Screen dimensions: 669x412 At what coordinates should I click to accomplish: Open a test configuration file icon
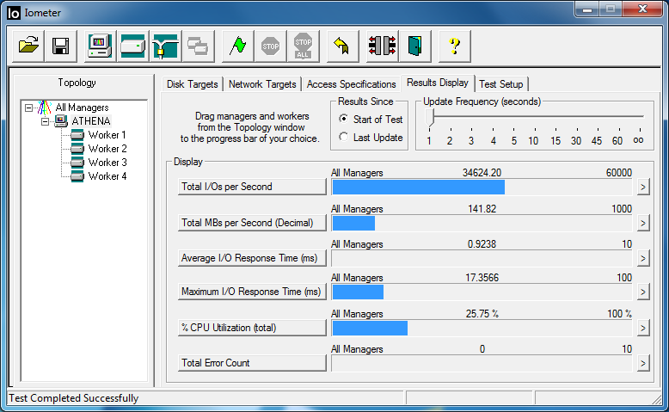[x=28, y=46]
